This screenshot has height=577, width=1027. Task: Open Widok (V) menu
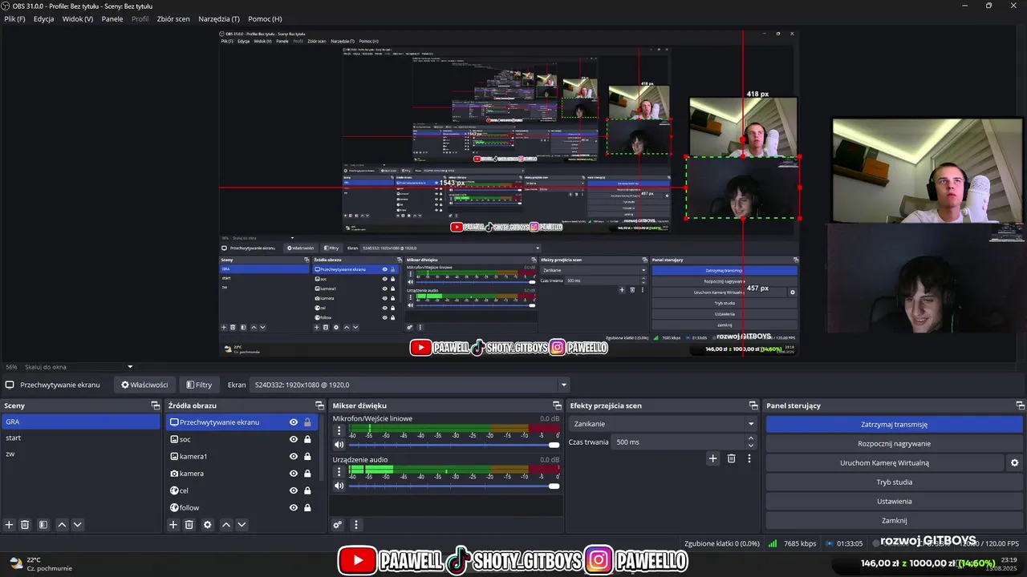pyautogui.click(x=78, y=18)
